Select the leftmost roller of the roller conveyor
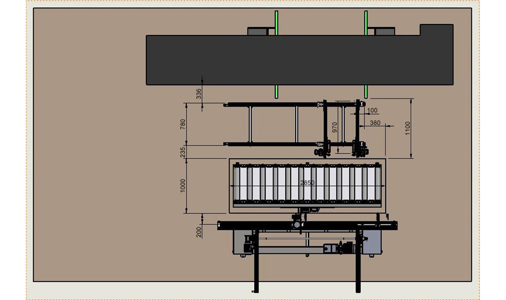Viewport: 506px width, 300px height. [x=237, y=183]
